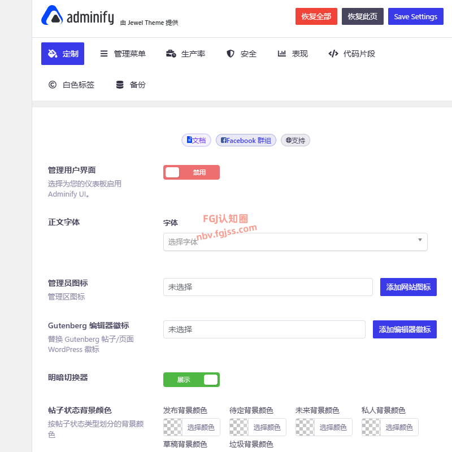Click the copyright icon beside 白色标签

[53, 85]
